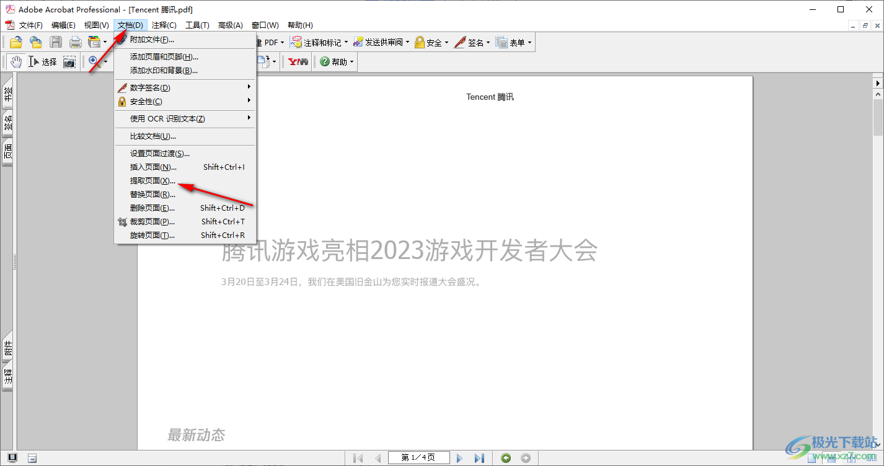Click the Acrobat document icon in menu bar
This screenshot has height=466, width=884.
click(x=9, y=25)
